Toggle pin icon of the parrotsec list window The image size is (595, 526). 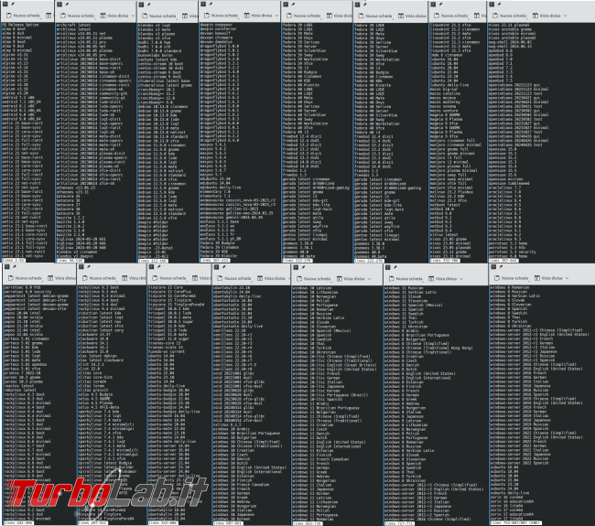click(x=15, y=267)
